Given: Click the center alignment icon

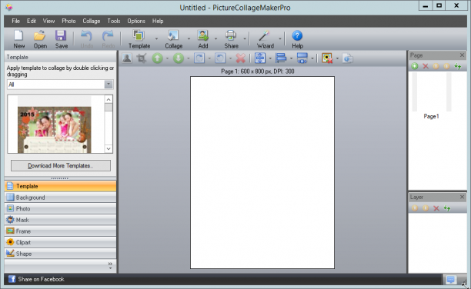Looking at the screenshot, I should pyautogui.click(x=260, y=58).
